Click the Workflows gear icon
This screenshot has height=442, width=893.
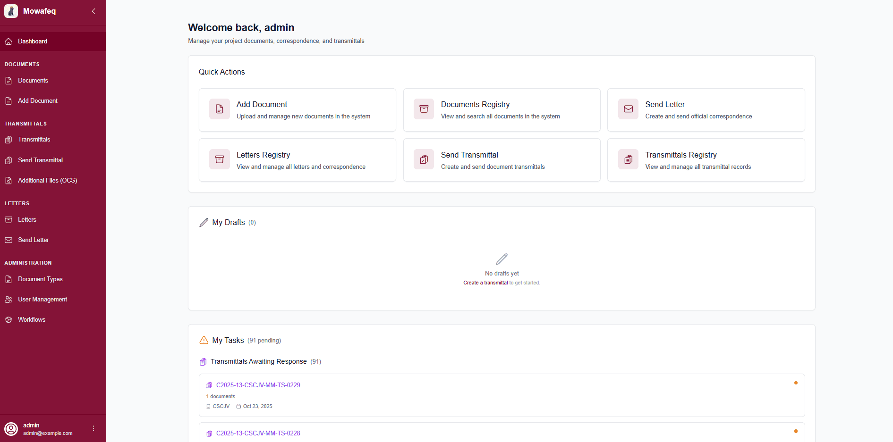[9, 319]
